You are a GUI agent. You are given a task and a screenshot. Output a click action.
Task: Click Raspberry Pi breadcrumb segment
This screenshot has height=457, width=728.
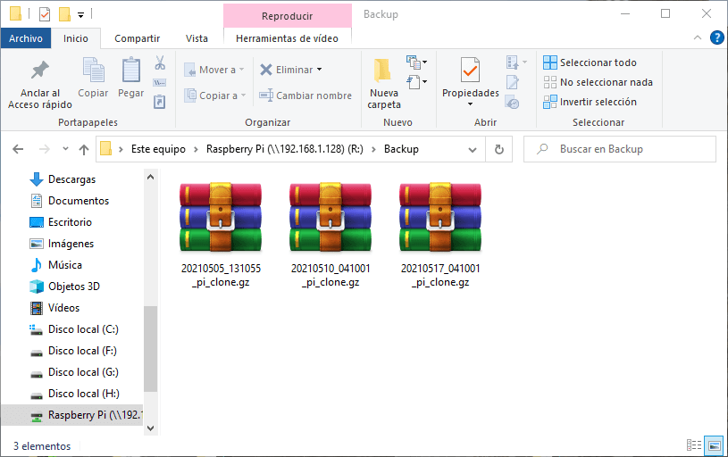pos(285,149)
